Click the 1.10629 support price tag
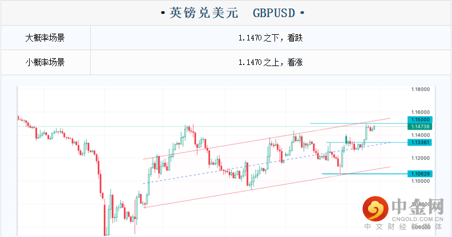The image size is (452, 237). [x=419, y=174]
